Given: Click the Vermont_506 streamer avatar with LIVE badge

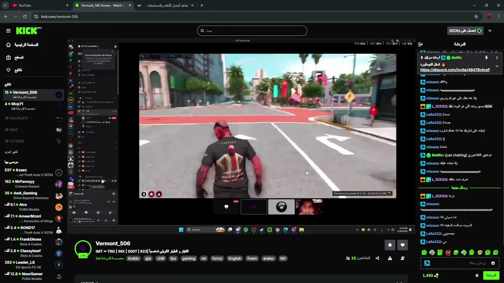Looking at the screenshot, I should click(83, 249).
